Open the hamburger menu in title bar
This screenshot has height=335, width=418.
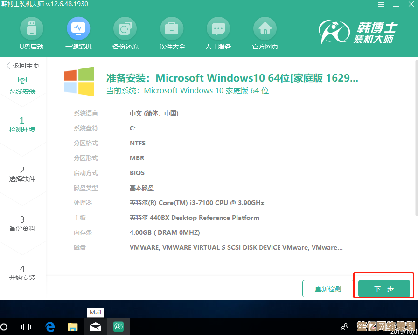pos(381,4)
